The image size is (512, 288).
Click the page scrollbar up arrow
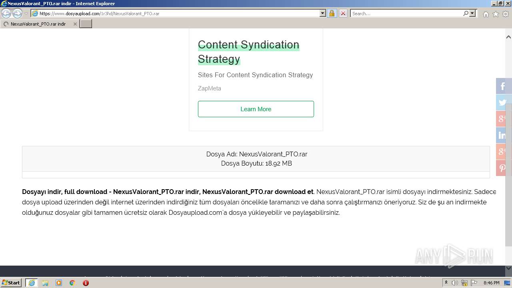click(x=508, y=37)
